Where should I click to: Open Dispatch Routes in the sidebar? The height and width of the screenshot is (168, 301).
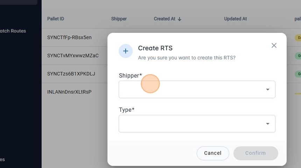(x=13, y=31)
